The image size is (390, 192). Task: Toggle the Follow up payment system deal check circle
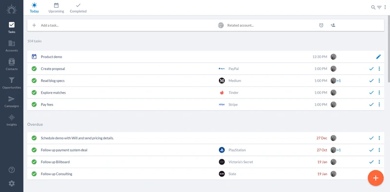click(x=34, y=150)
